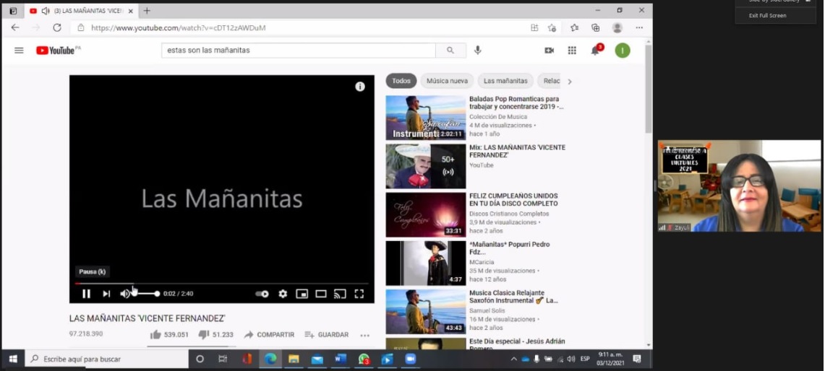This screenshot has height=371, width=825.
Task: Open the notifications bell icon
Action: [595, 51]
